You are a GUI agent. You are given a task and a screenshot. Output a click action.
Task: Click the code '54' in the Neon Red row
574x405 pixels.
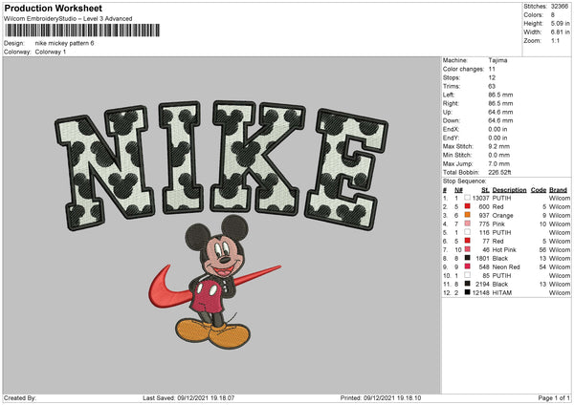(542, 266)
